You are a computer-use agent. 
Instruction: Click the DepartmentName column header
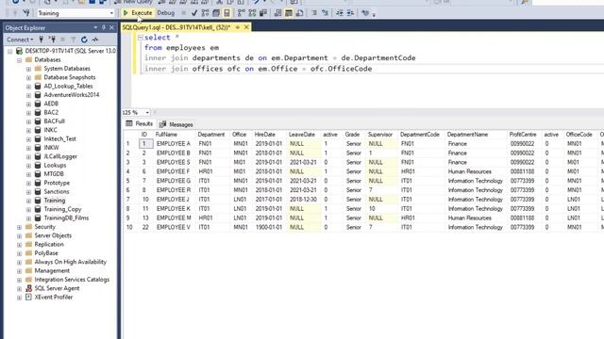click(x=467, y=135)
